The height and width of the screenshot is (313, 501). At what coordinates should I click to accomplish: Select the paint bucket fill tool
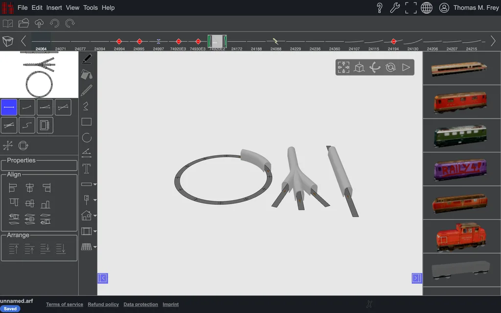click(87, 75)
